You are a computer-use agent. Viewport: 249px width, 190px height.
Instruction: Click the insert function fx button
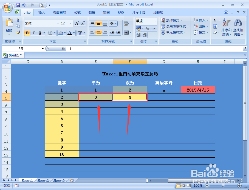pyautogui.click(x=63, y=49)
